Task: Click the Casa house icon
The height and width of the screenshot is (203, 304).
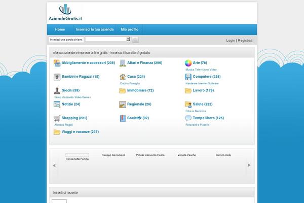Action: pos(123,77)
